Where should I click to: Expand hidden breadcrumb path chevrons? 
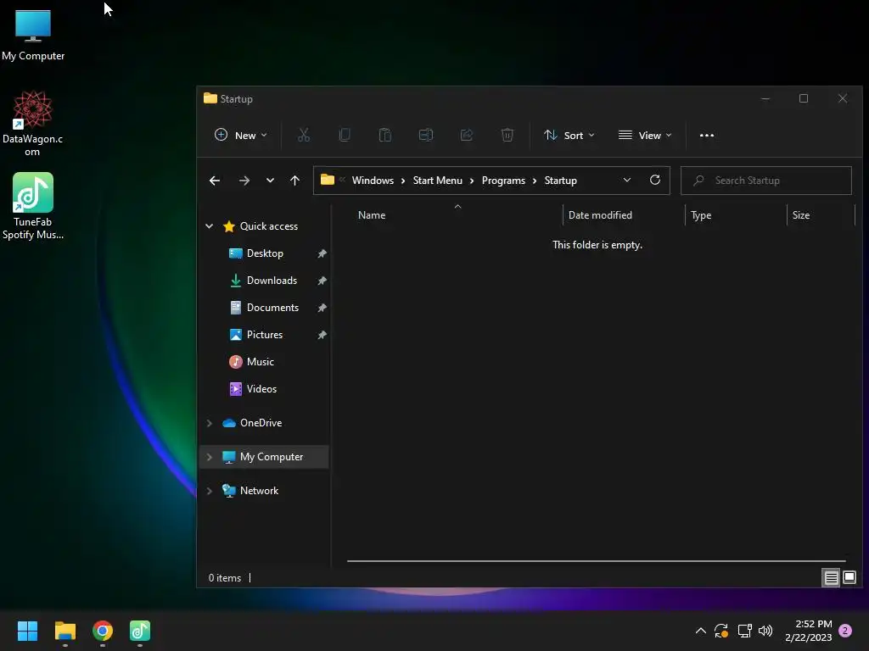(342, 180)
